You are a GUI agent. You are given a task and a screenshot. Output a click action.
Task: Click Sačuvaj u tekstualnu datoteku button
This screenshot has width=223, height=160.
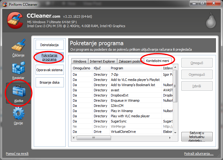tap(197, 137)
